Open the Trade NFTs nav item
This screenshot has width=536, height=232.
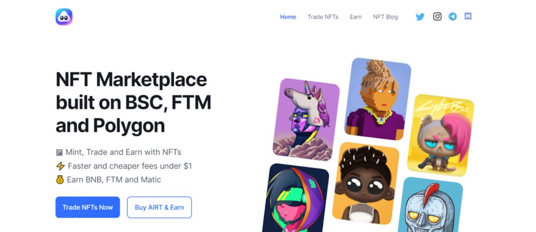tap(323, 17)
